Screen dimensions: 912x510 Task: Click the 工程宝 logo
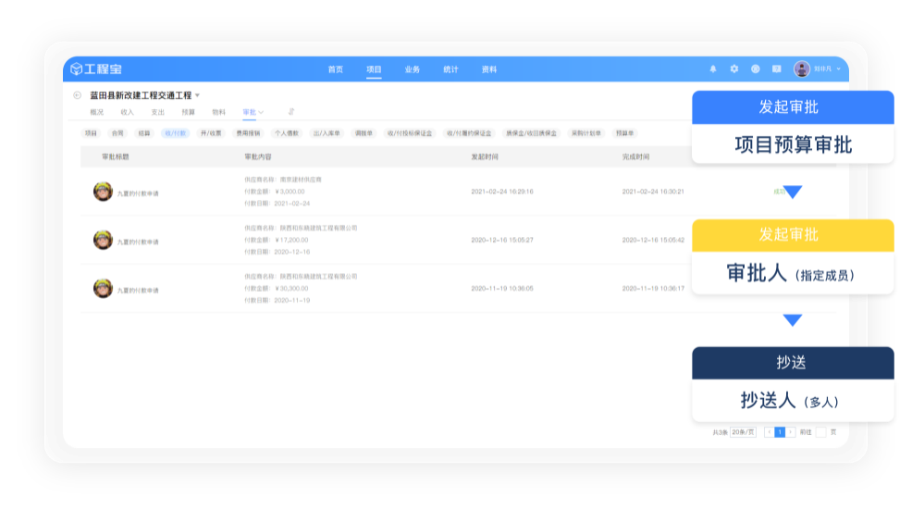click(96, 69)
